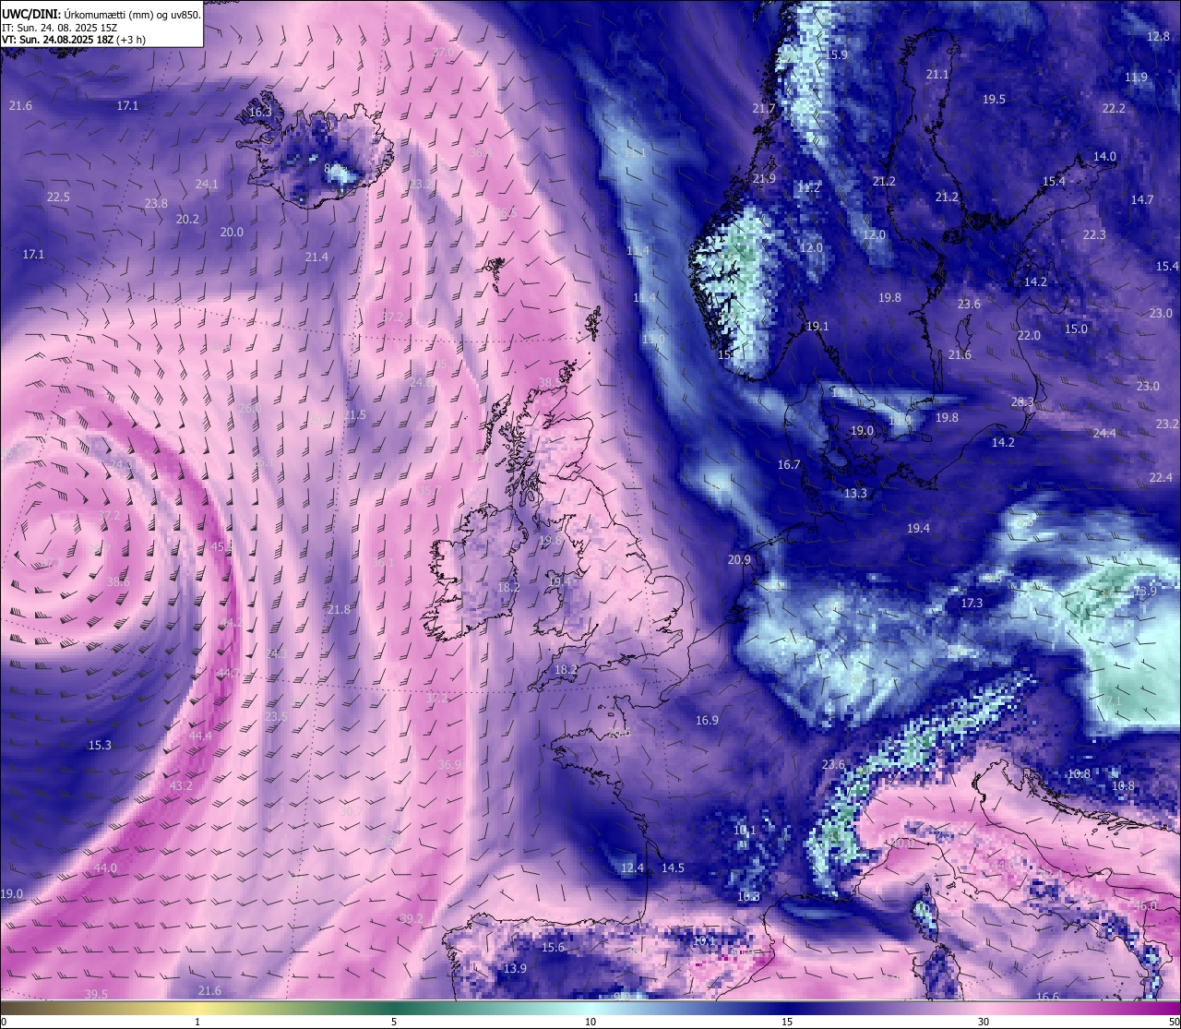The height and width of the screenshot is (1029, 1181).
Task: Click the 16.7 value near Denmark
Action: (789, 464)
